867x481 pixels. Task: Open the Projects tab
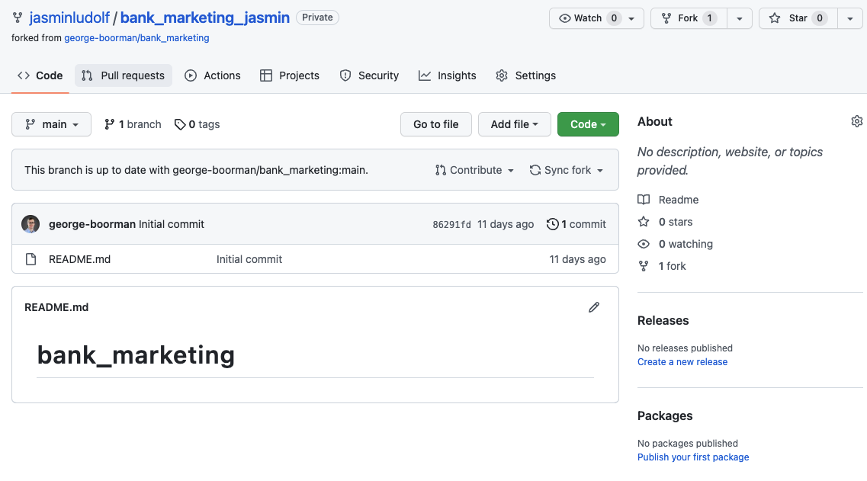pyautogui.click(x=290, y=75)
